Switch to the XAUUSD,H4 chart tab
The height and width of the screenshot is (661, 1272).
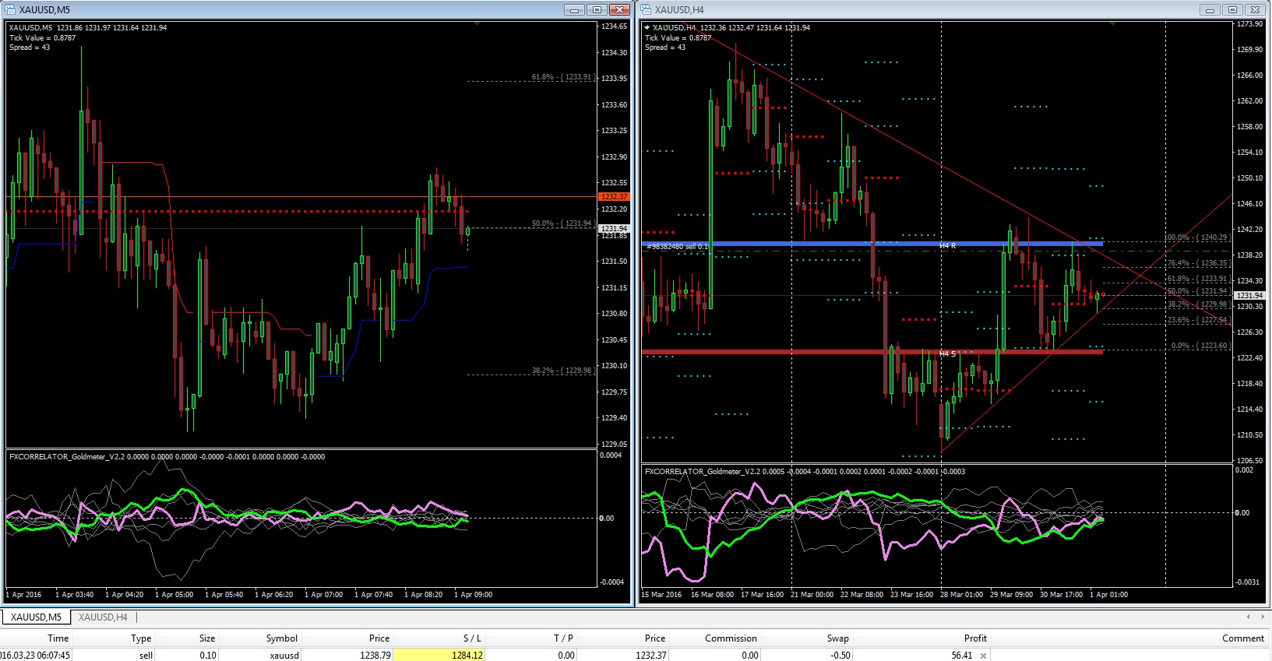coord(103,617)
